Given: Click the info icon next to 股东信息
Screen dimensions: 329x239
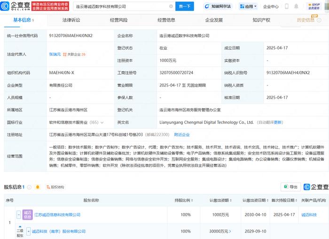Looking at the screenshot, I should tap(29, 187).
